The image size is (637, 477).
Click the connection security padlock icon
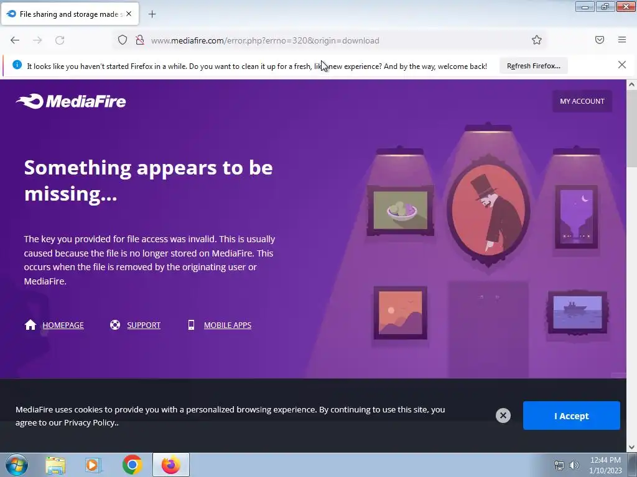coord(140,40)
